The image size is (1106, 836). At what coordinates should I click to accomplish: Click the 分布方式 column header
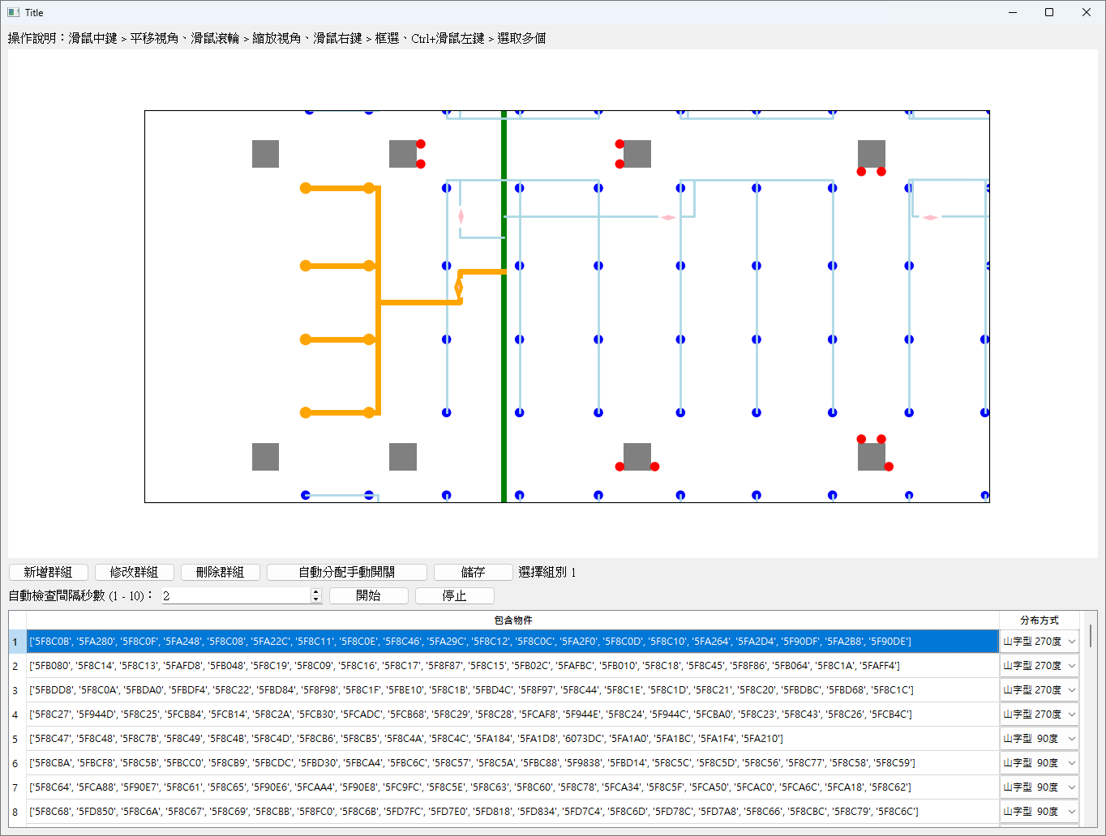(x=1039, y=620)
